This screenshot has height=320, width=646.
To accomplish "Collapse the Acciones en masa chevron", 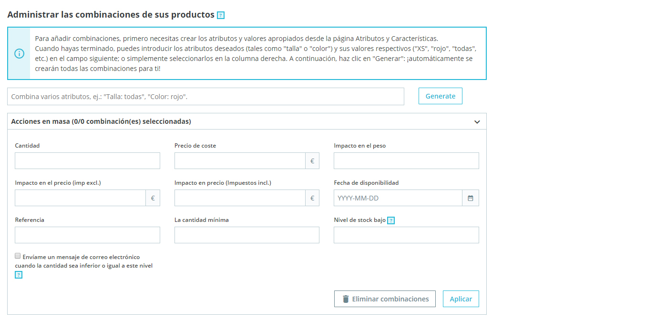I will (477, 122).
